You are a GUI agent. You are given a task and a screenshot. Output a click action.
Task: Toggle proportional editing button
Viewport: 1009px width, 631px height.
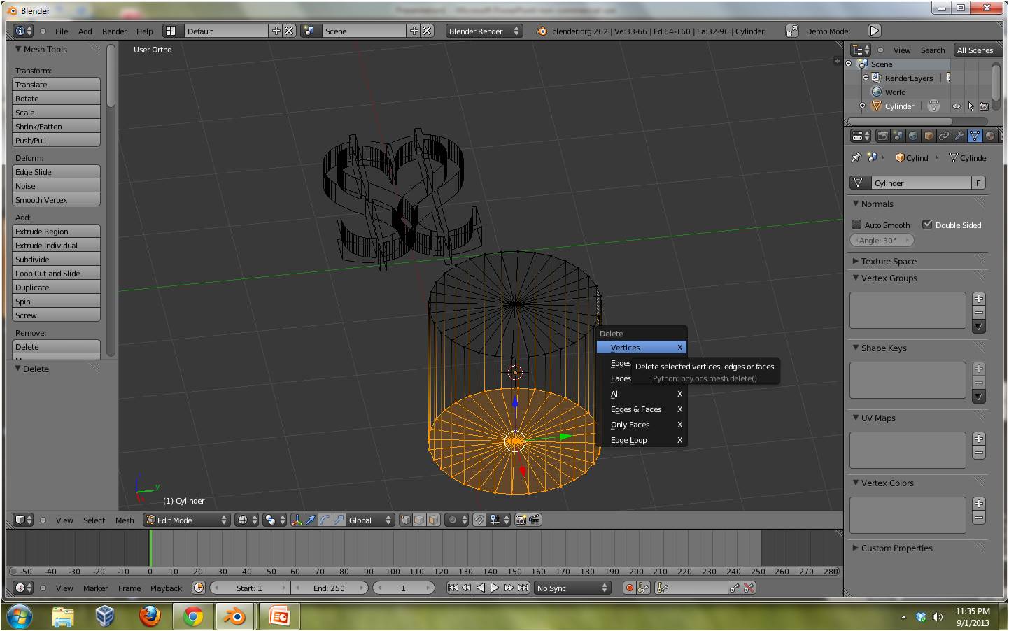point(458,520)
